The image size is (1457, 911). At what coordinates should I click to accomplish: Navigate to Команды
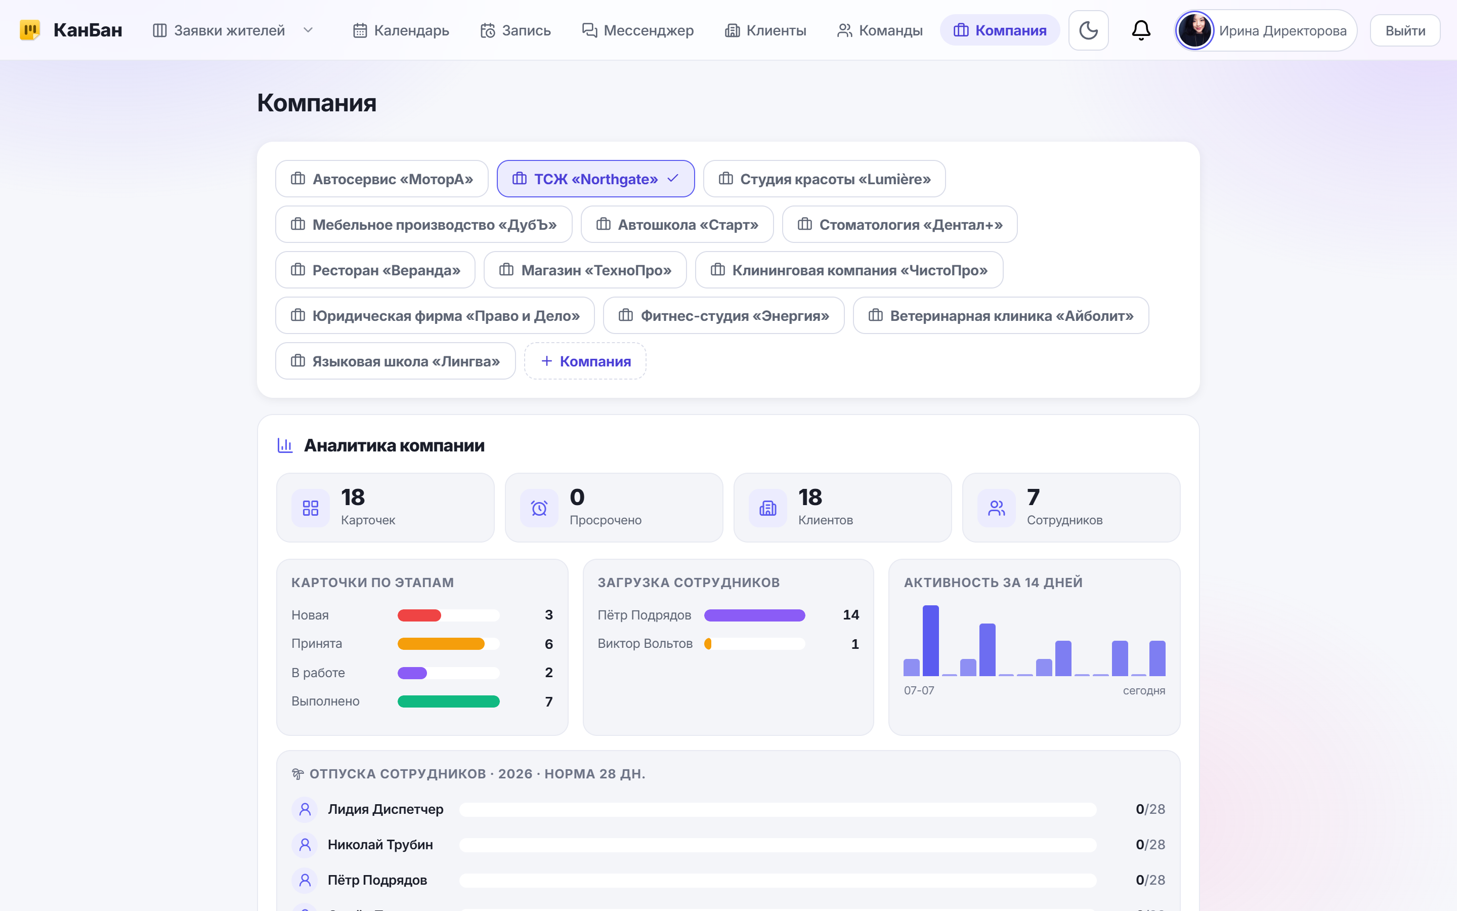click(880, 30)
